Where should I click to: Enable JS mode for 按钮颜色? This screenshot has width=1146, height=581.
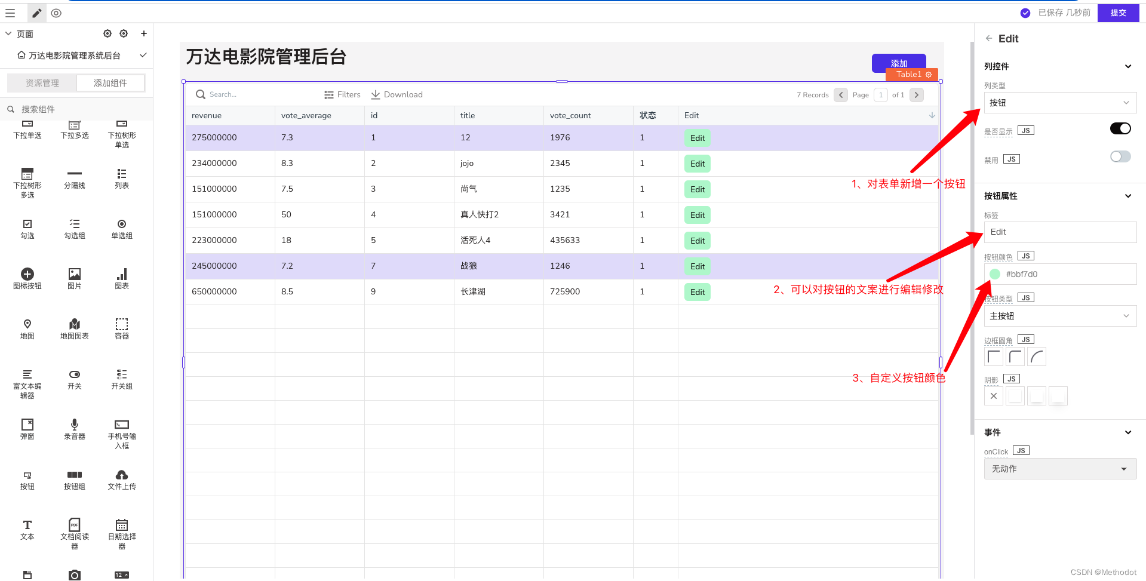1026,256
